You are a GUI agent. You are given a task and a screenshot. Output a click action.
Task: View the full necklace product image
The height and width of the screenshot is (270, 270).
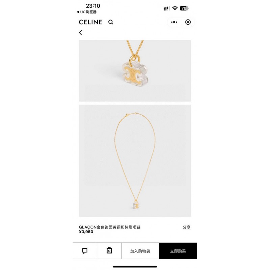135,161
